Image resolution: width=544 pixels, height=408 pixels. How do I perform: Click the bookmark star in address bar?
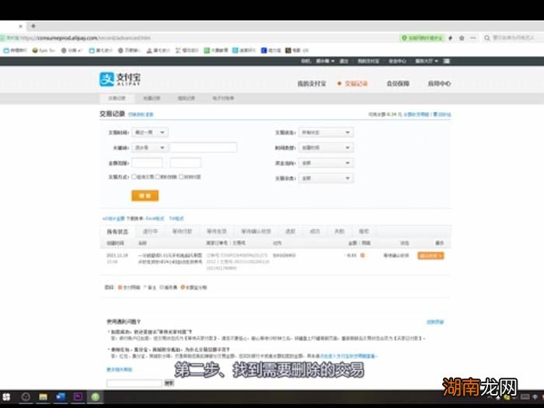pos(462,38)
